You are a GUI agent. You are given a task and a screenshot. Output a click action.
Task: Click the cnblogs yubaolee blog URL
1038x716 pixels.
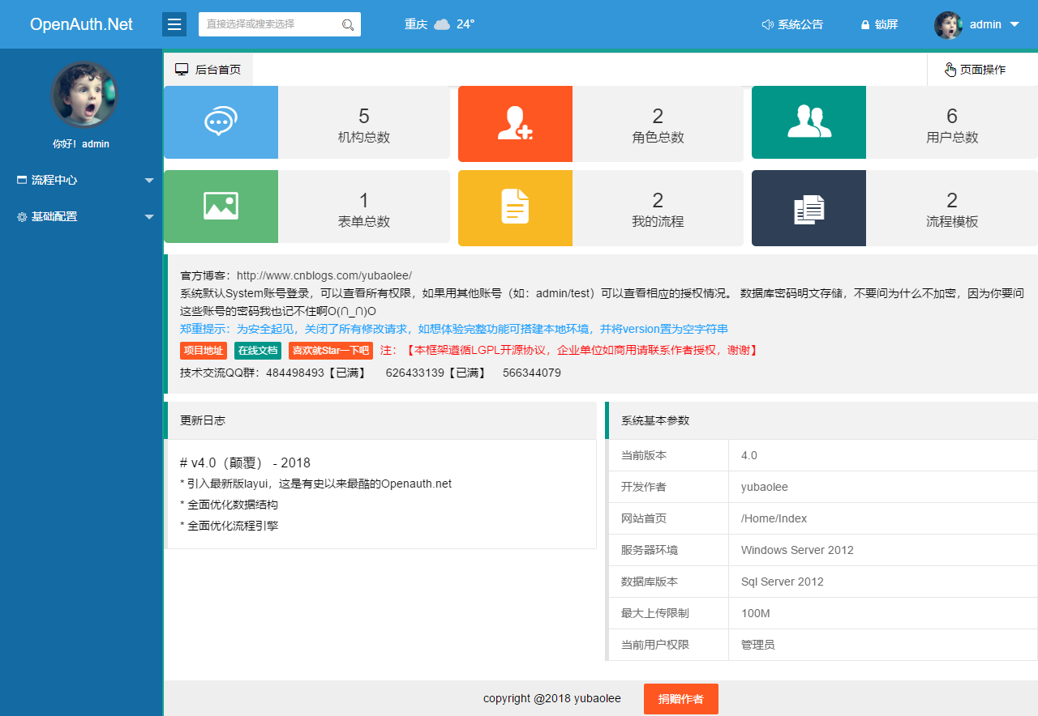click(x=324, y=275)
